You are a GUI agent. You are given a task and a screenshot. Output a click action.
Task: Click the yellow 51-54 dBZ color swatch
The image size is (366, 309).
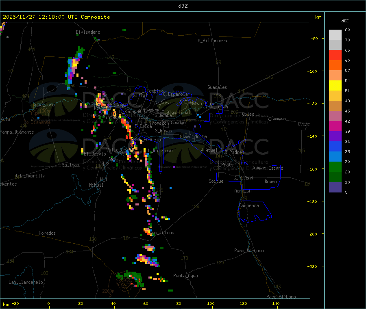point(335,86)
